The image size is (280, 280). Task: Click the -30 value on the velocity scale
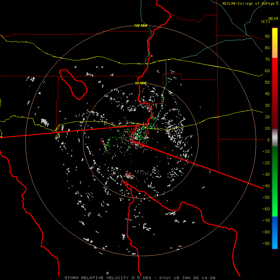[266, 175]
